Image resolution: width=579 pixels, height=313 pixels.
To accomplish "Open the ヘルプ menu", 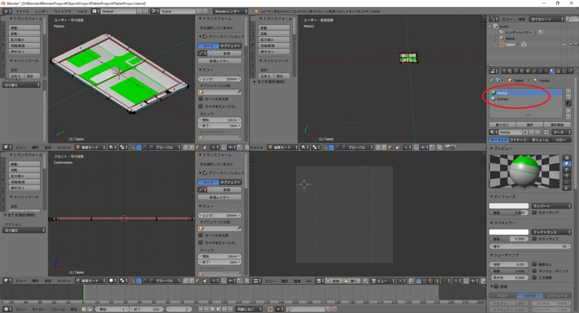I will point(81,11).
